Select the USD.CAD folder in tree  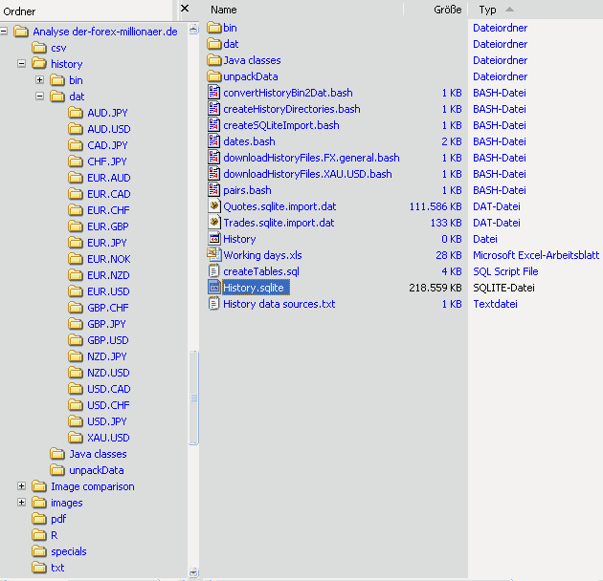(109, 389)
